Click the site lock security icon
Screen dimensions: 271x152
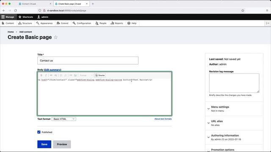tap(44, 11)
